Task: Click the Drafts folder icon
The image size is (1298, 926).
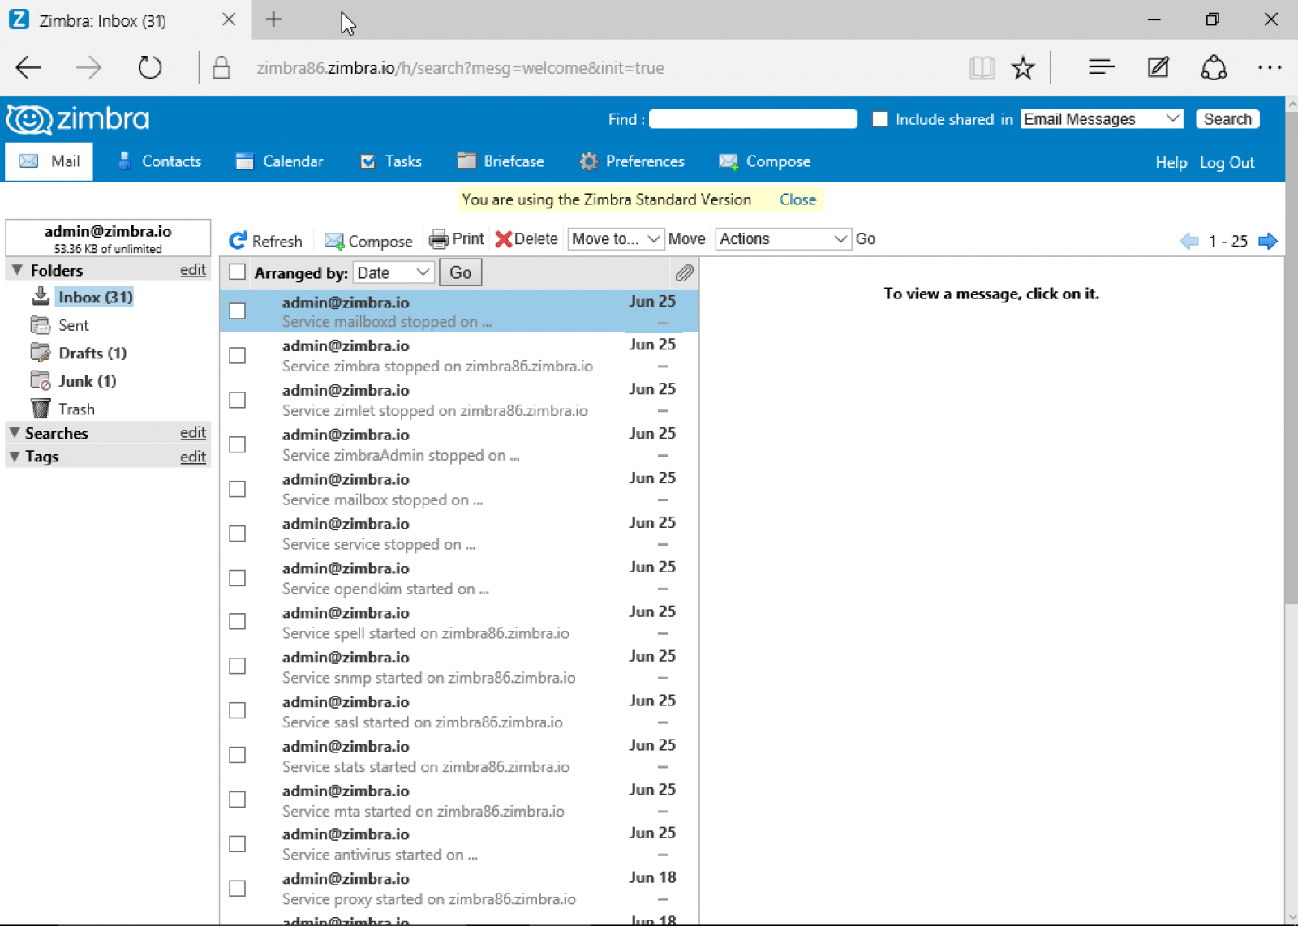Action: click(x=41, y=353)
